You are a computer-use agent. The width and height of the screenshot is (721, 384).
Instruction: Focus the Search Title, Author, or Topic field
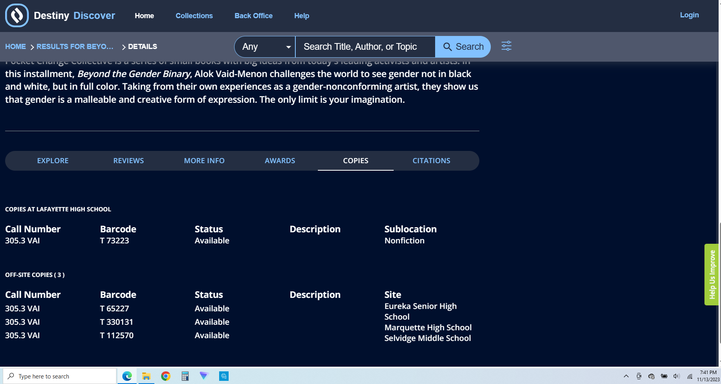[x=365, y=47]
